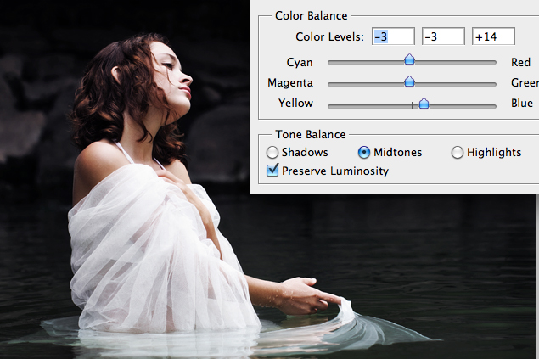Click the Tone Balance group title
This screenshot has width=539, height=359.
pos(311,134)
